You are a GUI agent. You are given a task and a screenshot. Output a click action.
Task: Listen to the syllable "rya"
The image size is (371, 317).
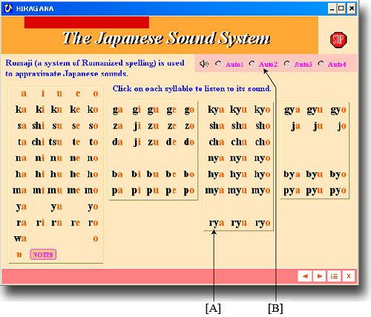pyautogui.click(x=217, y=223)
